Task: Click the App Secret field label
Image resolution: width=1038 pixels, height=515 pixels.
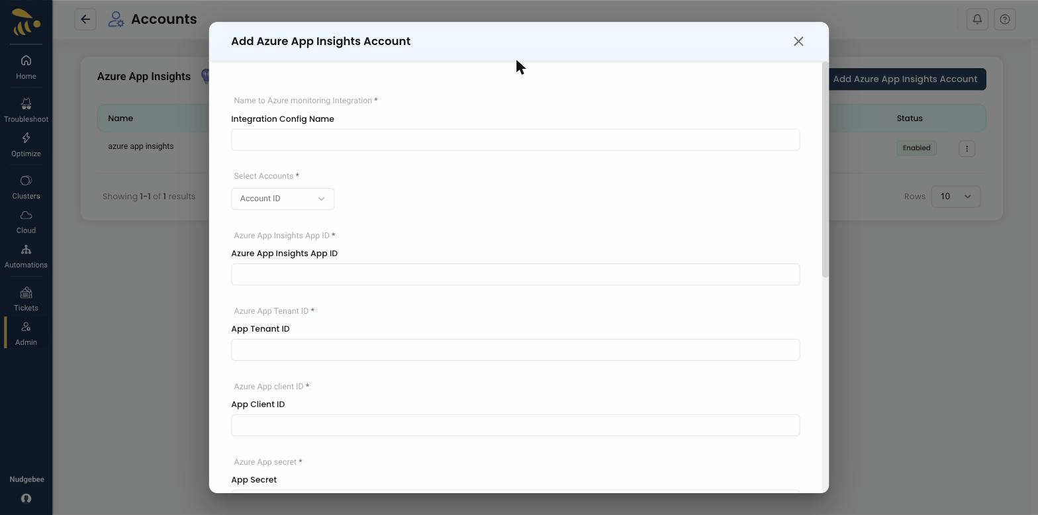Action: point(254,480)
